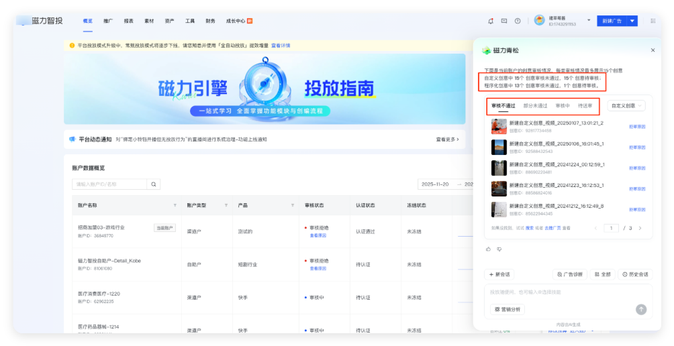Close the 磁力青松 assistant panel

(653, 50)
